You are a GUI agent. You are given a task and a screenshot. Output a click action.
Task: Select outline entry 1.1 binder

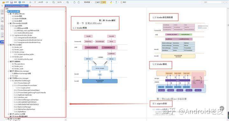click(x=17, y=16)
